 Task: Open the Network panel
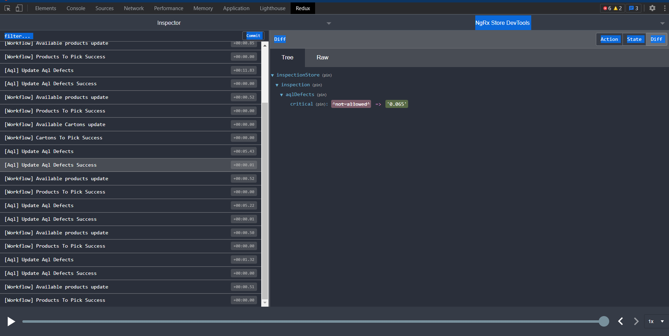click(134, 8)
